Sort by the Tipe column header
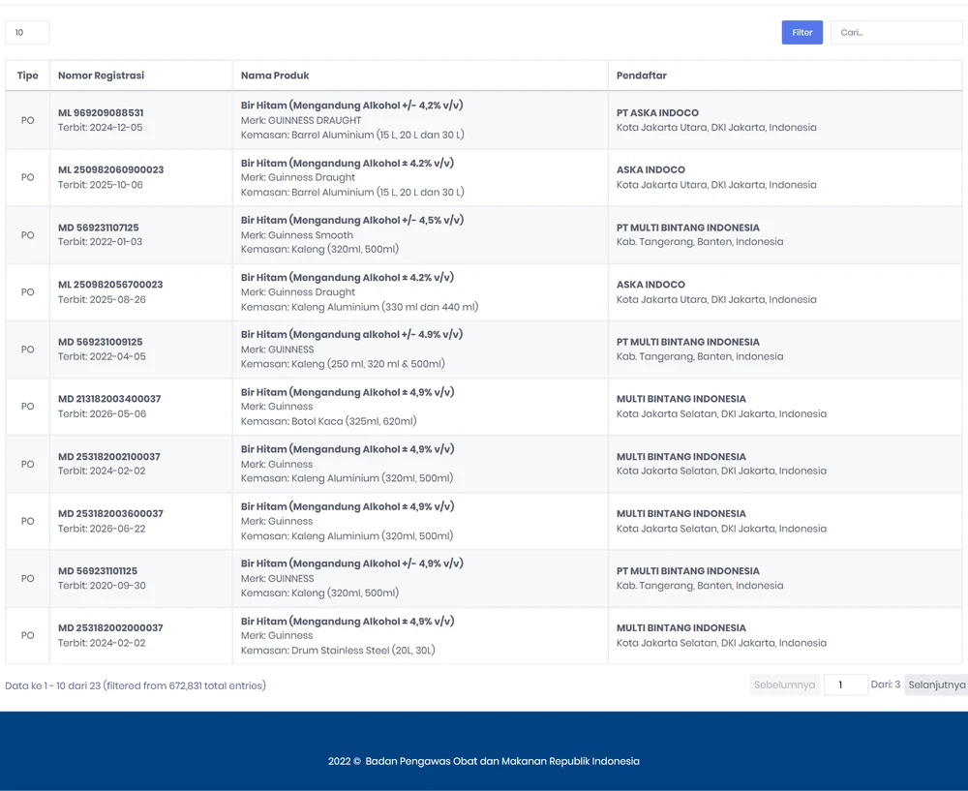The width and height of the screenshot is (968, 791). [x=27, y=76]
